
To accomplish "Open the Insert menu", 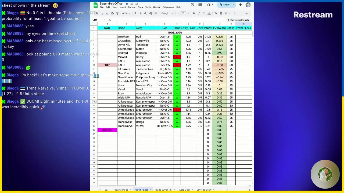I will (123, 7).
